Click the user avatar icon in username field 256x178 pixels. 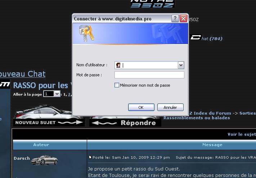click(118, 65)
